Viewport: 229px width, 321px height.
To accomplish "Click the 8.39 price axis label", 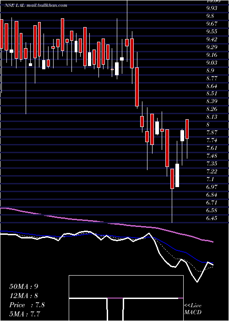I will pyautogui.click(x=212, y=101).
